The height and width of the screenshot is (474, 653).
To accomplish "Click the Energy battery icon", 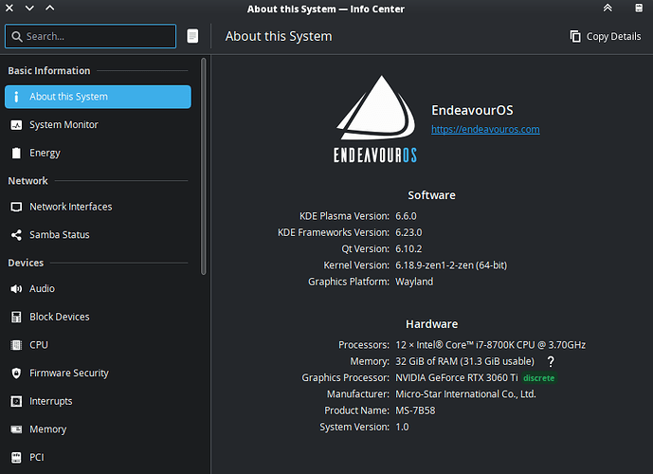I will coord(16,153).
